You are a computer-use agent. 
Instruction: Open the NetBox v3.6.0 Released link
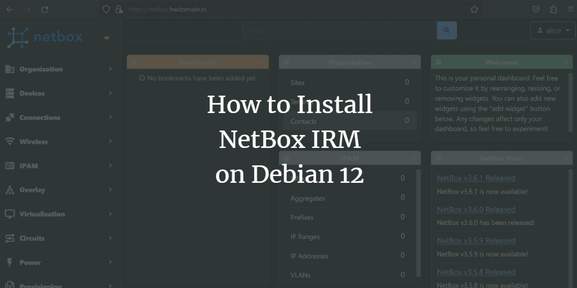coord(476,209)
